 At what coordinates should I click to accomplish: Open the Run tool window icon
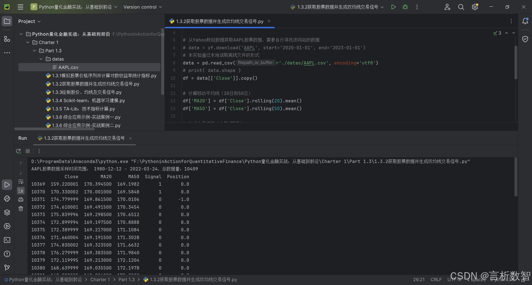point(7,185)
